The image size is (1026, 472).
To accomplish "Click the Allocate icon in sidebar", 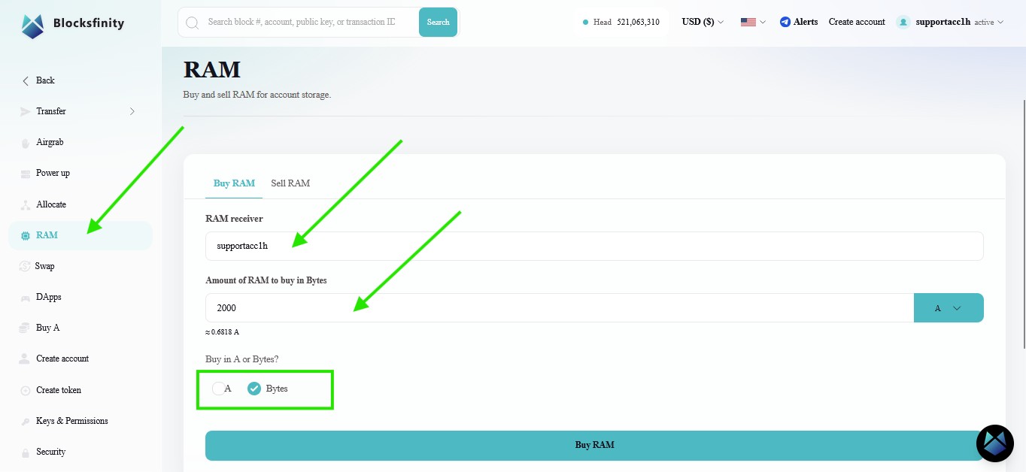I will point(26,204).
